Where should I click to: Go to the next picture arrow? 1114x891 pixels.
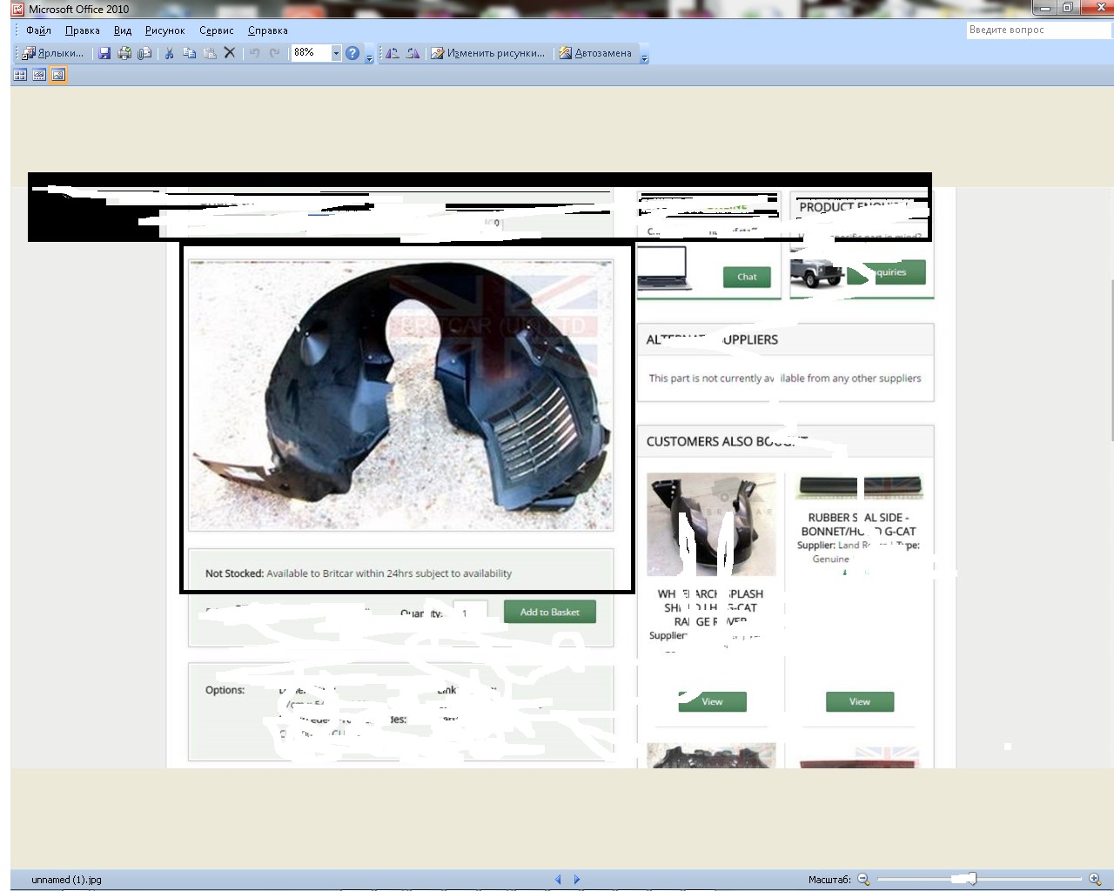[577, 879]
